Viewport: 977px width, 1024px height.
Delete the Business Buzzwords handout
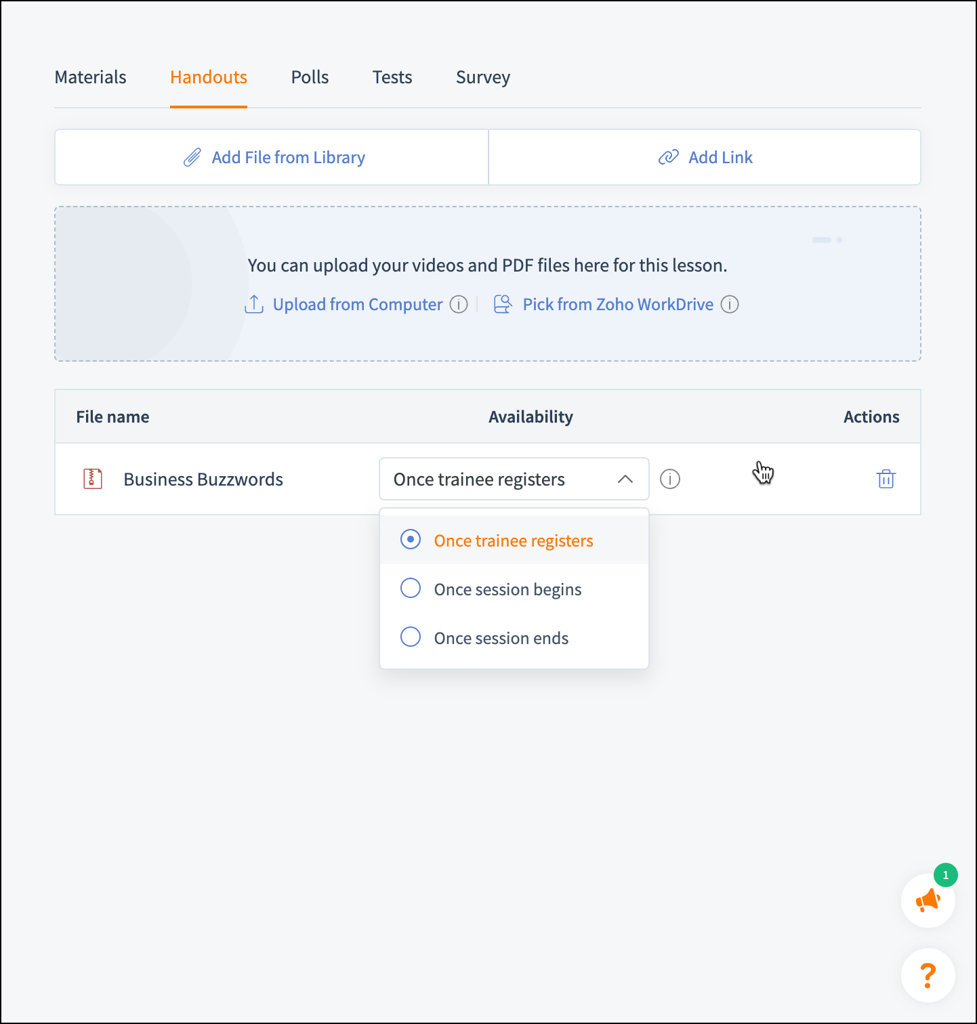click(886, 479)
